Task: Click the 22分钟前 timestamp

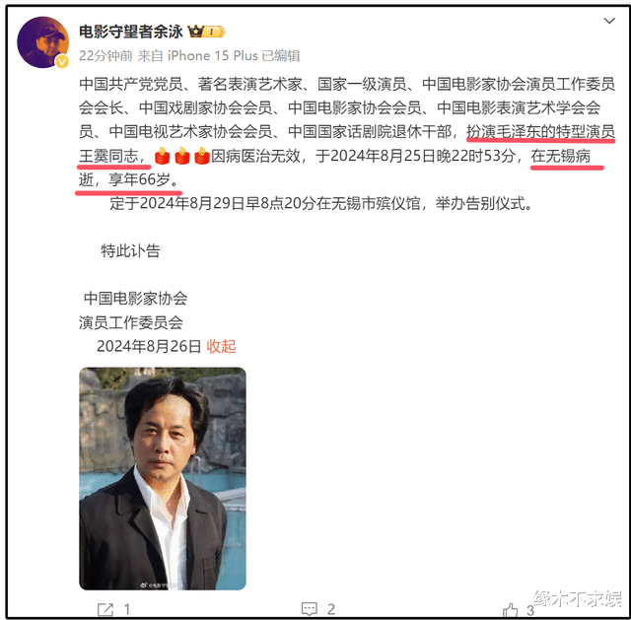Action: click(105, 55)
